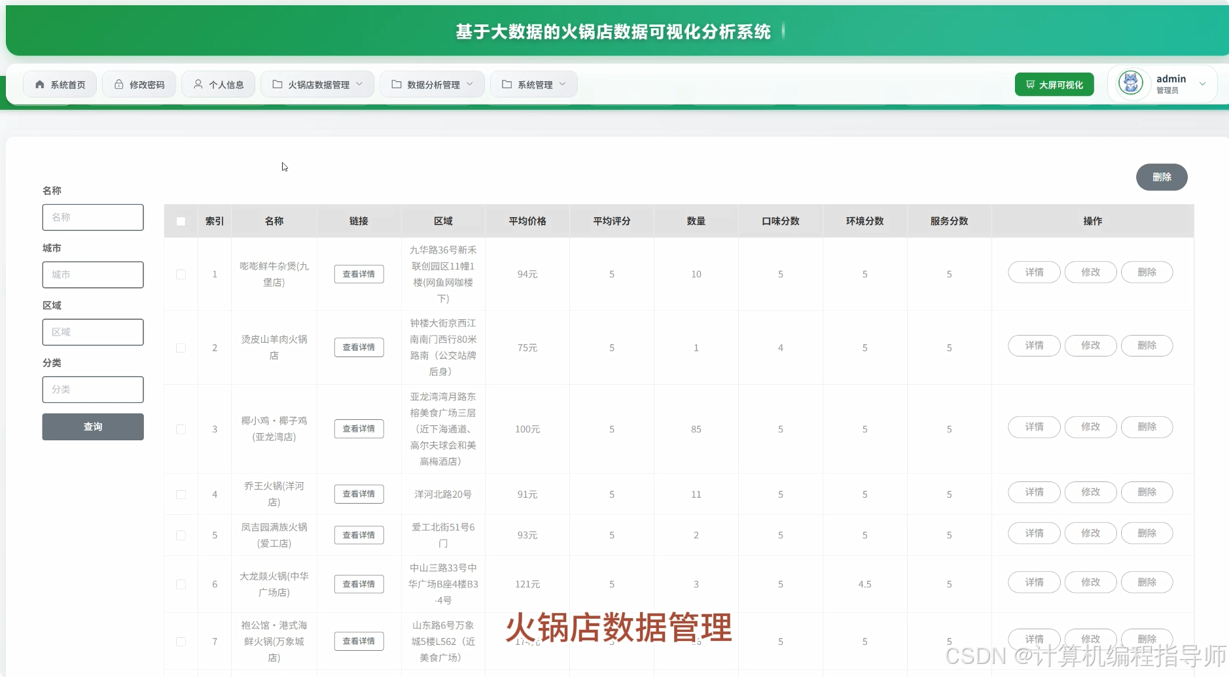Screen dimensions: 1229x677
Task: Click the 4.5 environment score cell
Action: (865, 584)
